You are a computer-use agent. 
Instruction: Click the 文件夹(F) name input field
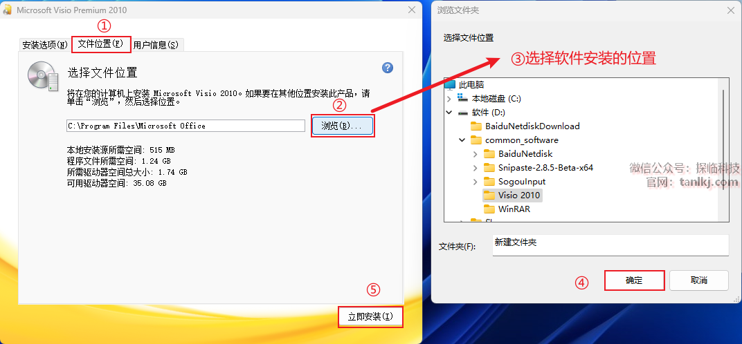[610, 245]
